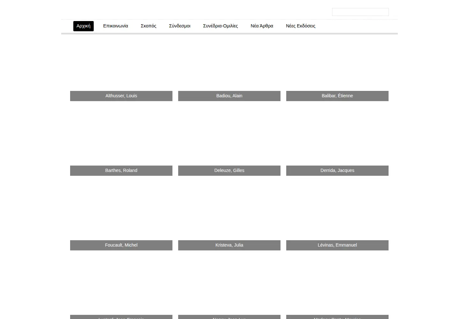Open the Σκοπός menu item
This screenshot has height=319, width=459.
(149, 26)
